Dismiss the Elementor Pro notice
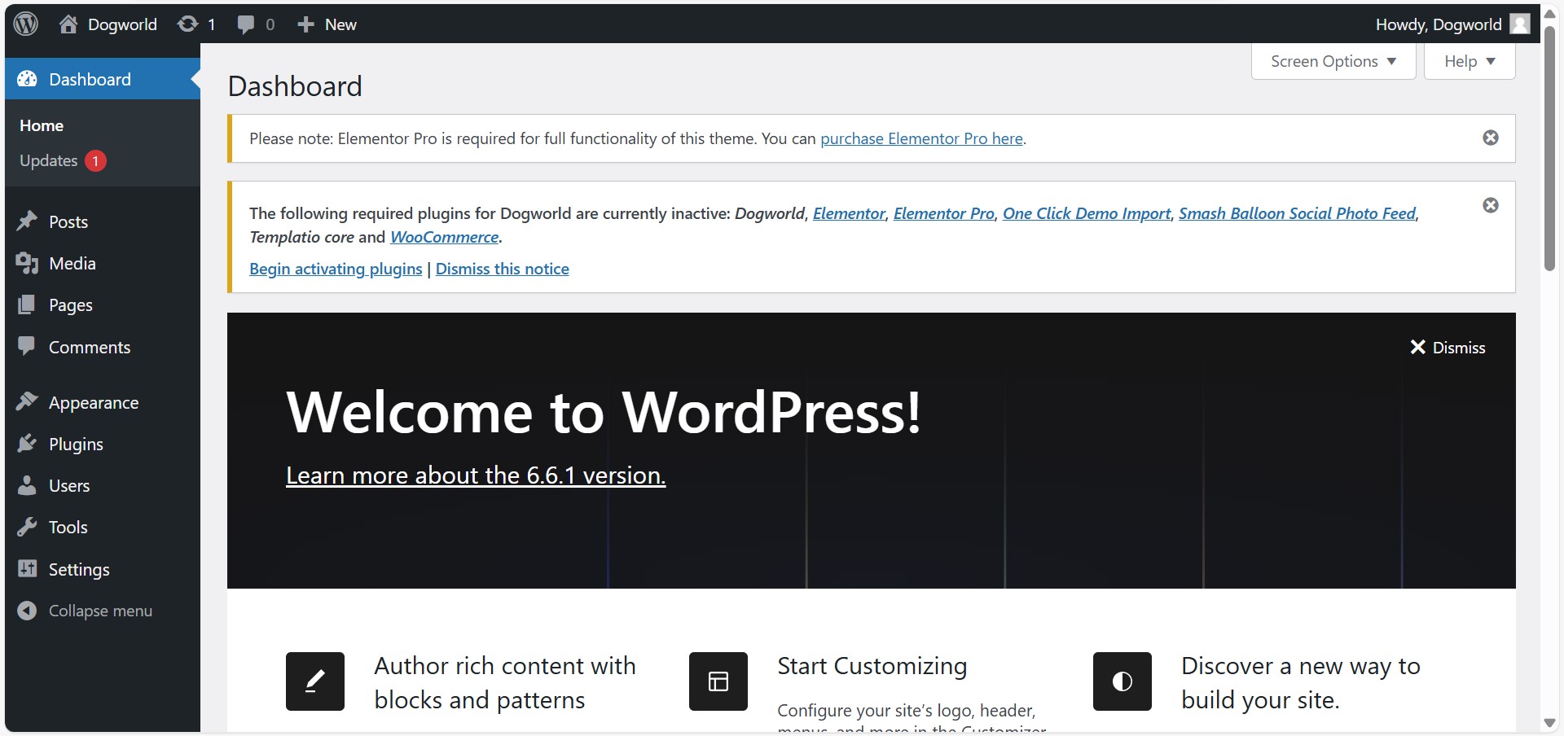 (x=1491, y=138)
